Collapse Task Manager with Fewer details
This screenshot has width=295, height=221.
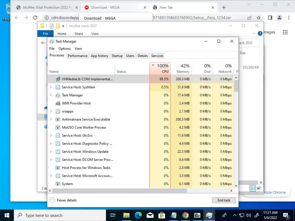(63, 200)
